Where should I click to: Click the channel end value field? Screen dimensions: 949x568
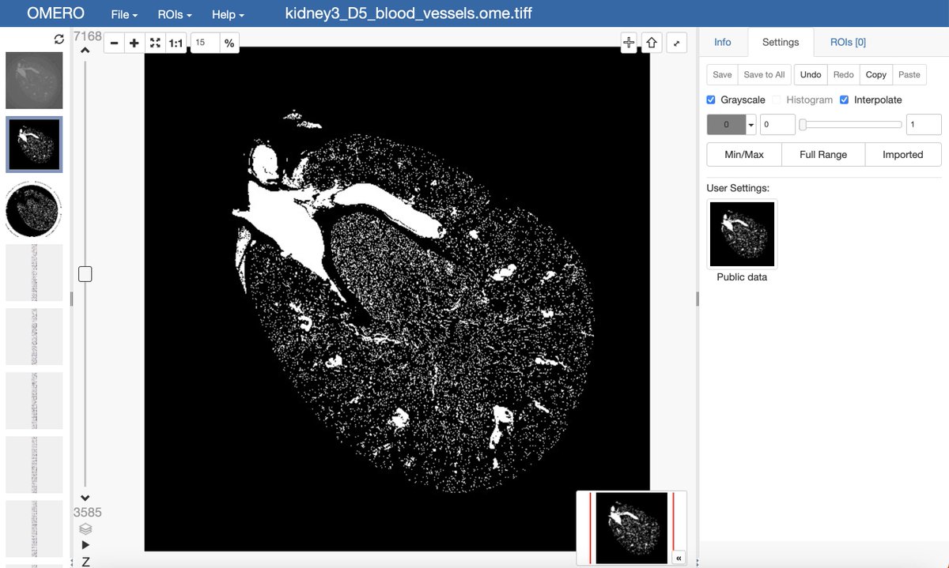click(924, 125)
